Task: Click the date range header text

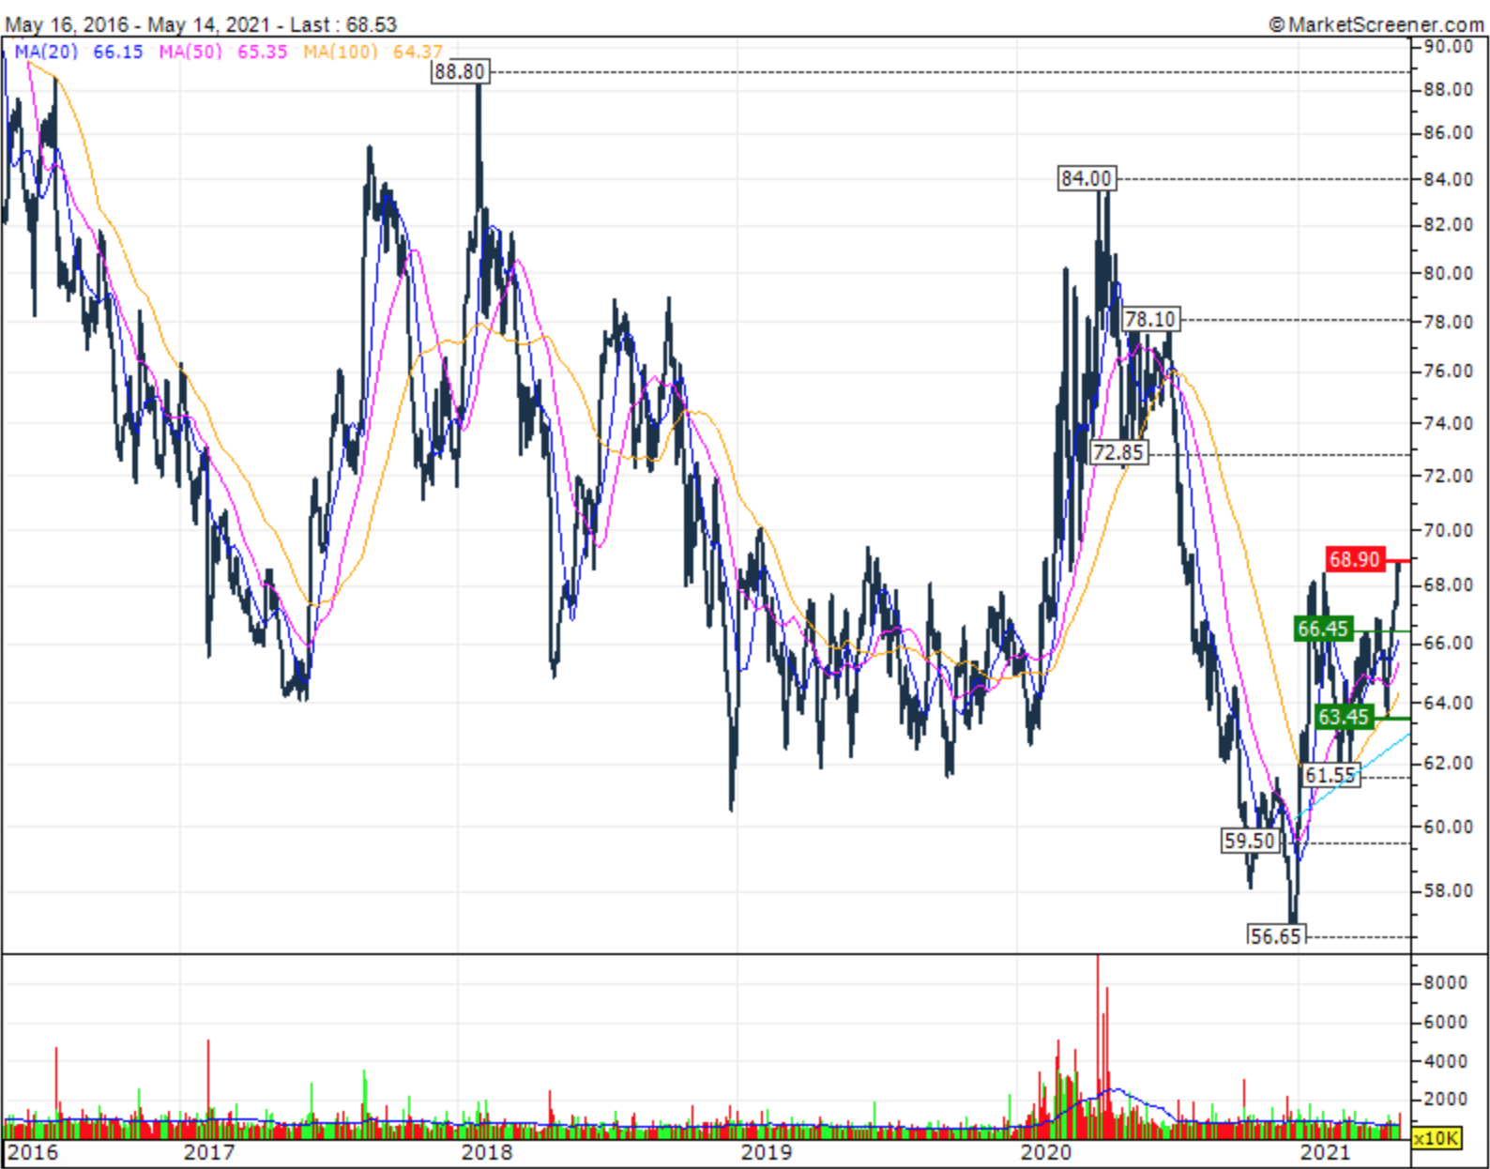Action: pyautogui.click(x=202, y=24)
